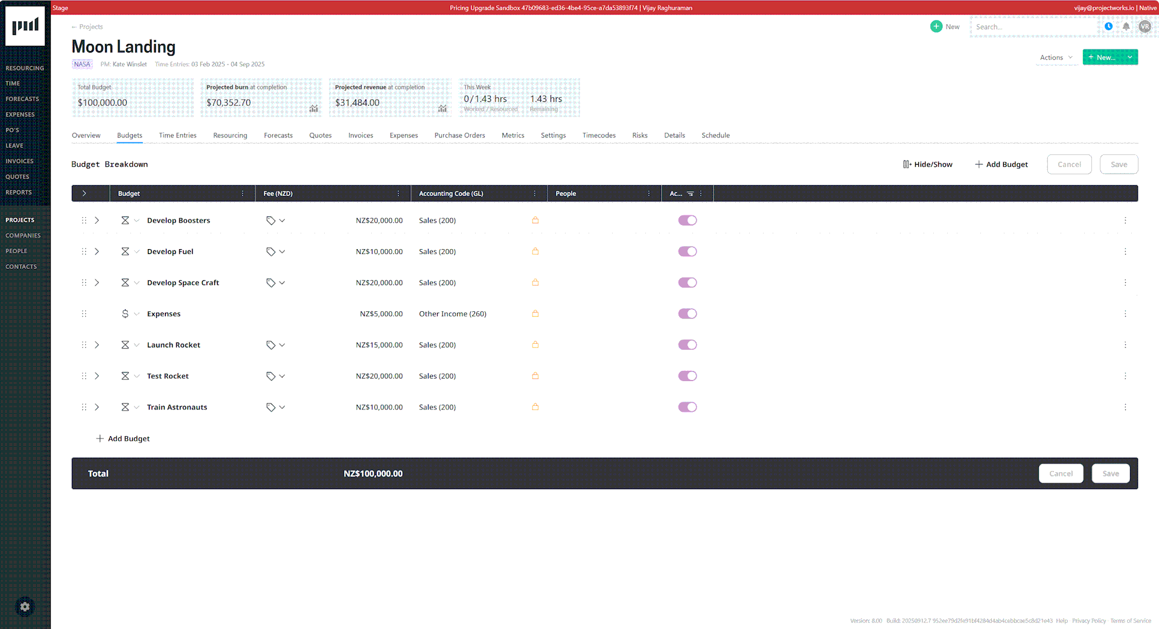Open the tag dropdown on Develop Boosters row
Viewport: 1159px width, 629px height.
point(283,220)
